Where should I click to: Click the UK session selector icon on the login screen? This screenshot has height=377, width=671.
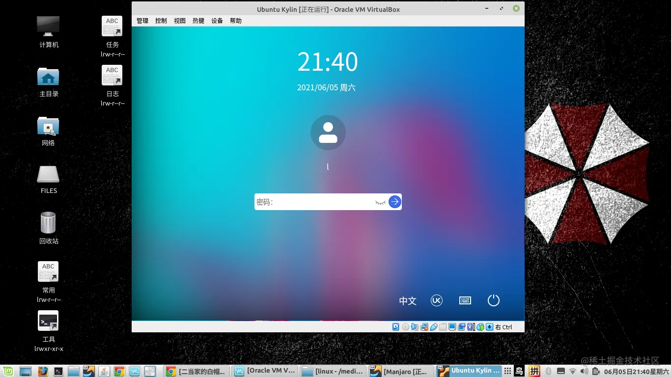437,300
